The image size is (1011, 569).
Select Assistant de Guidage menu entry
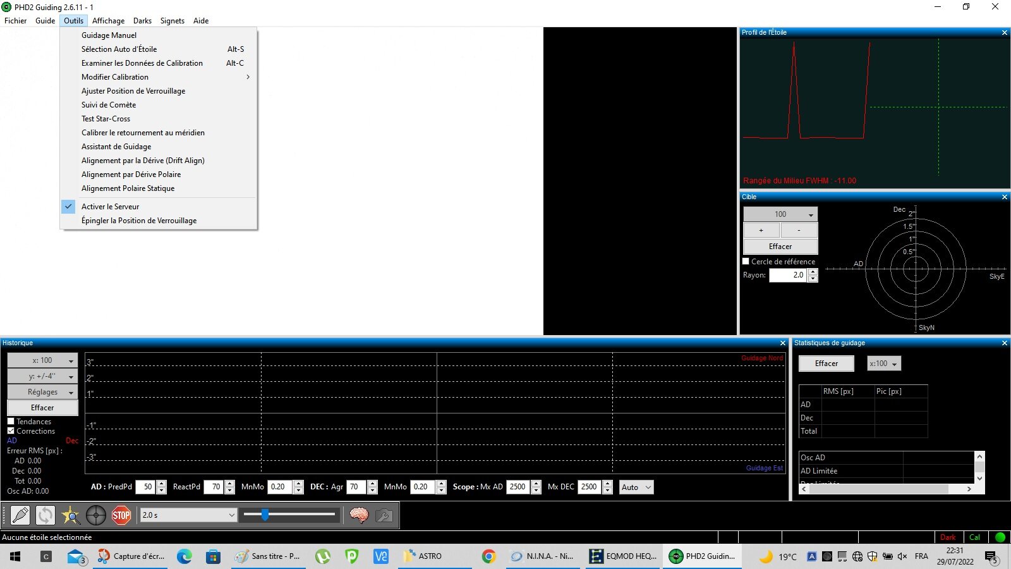(x=159, y=147)
